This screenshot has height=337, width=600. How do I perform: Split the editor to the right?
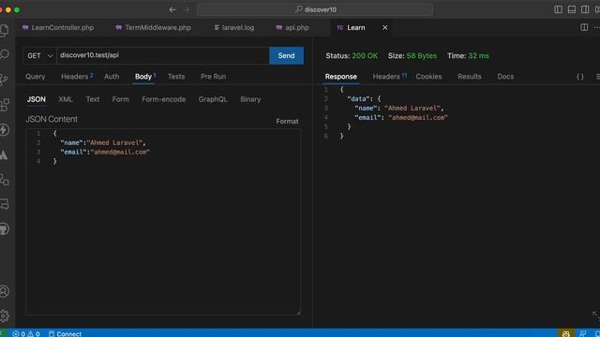coord(584,27)
